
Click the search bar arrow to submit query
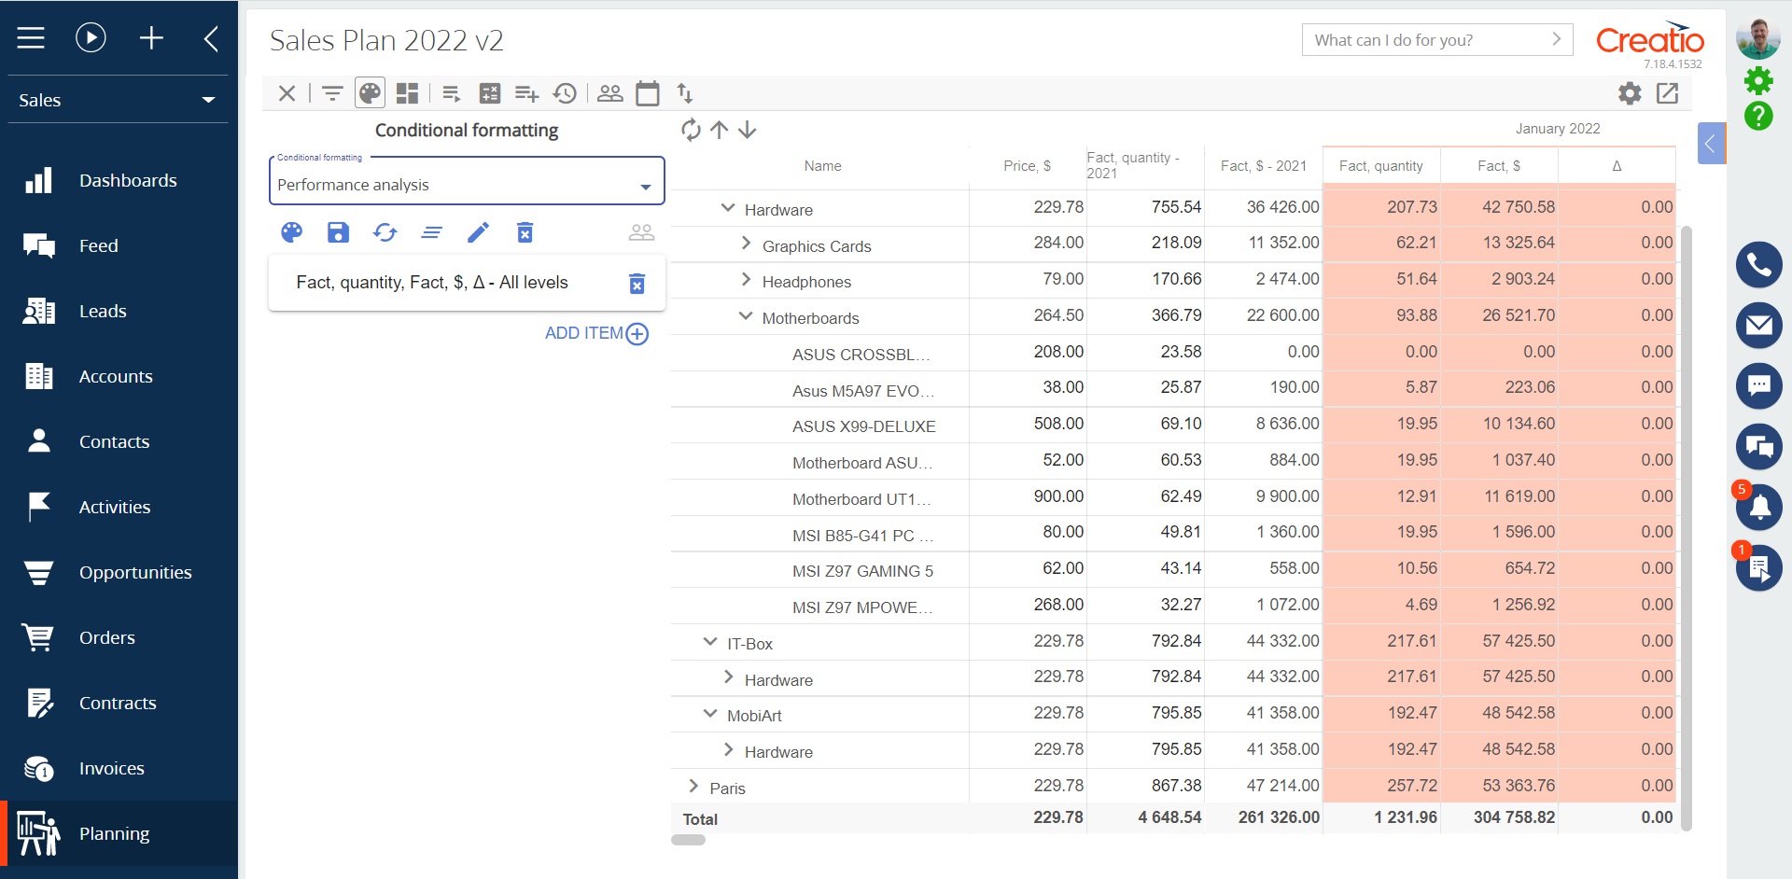(1555, 39)
